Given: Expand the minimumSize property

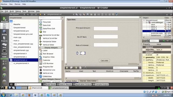Looking at the screenshot, I should (x=144, y=73).
